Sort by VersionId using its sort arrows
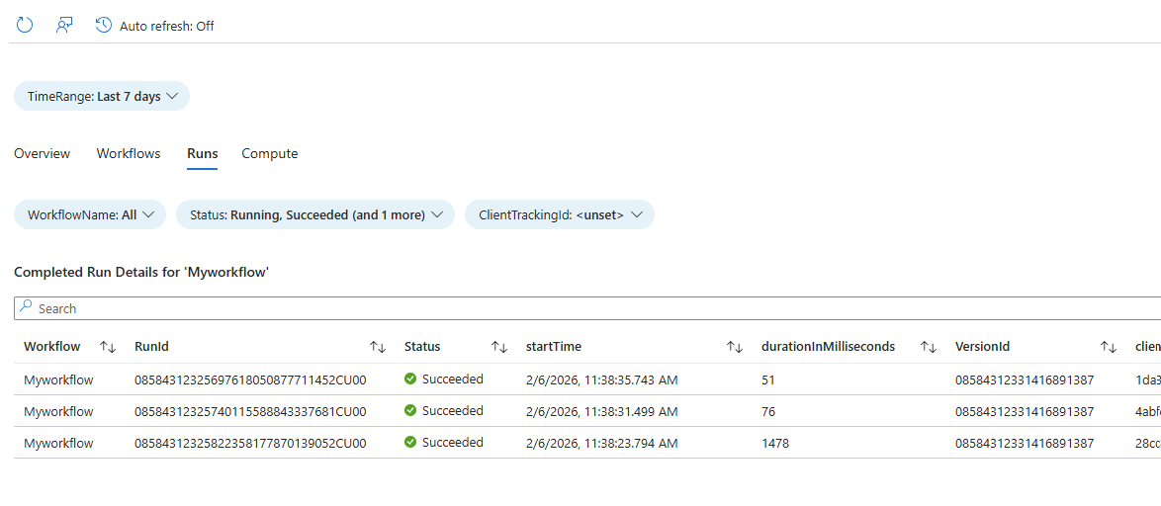 point(1109,347)
